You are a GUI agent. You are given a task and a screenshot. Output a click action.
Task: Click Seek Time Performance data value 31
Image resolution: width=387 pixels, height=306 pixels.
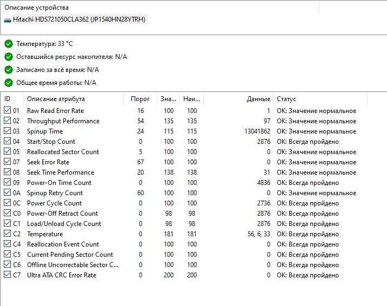[266, 172]
